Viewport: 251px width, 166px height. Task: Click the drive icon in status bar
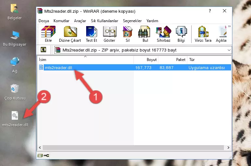[40, 155]
